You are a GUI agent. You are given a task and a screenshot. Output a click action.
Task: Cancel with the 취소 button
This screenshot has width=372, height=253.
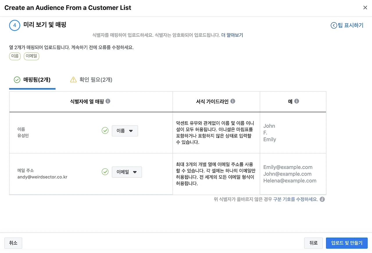tap(13, 243)
